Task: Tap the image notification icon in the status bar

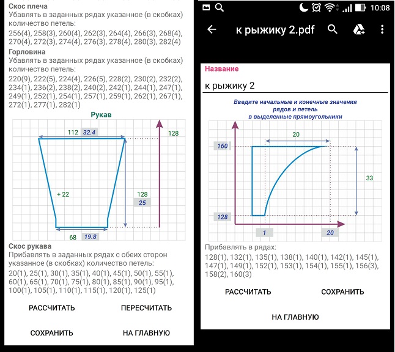Action: pos(206,8)
